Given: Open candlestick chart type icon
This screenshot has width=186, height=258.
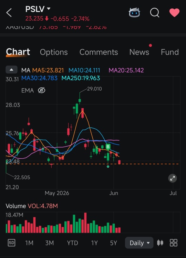Looking at the screenshot, I should (x=160, y=243).
